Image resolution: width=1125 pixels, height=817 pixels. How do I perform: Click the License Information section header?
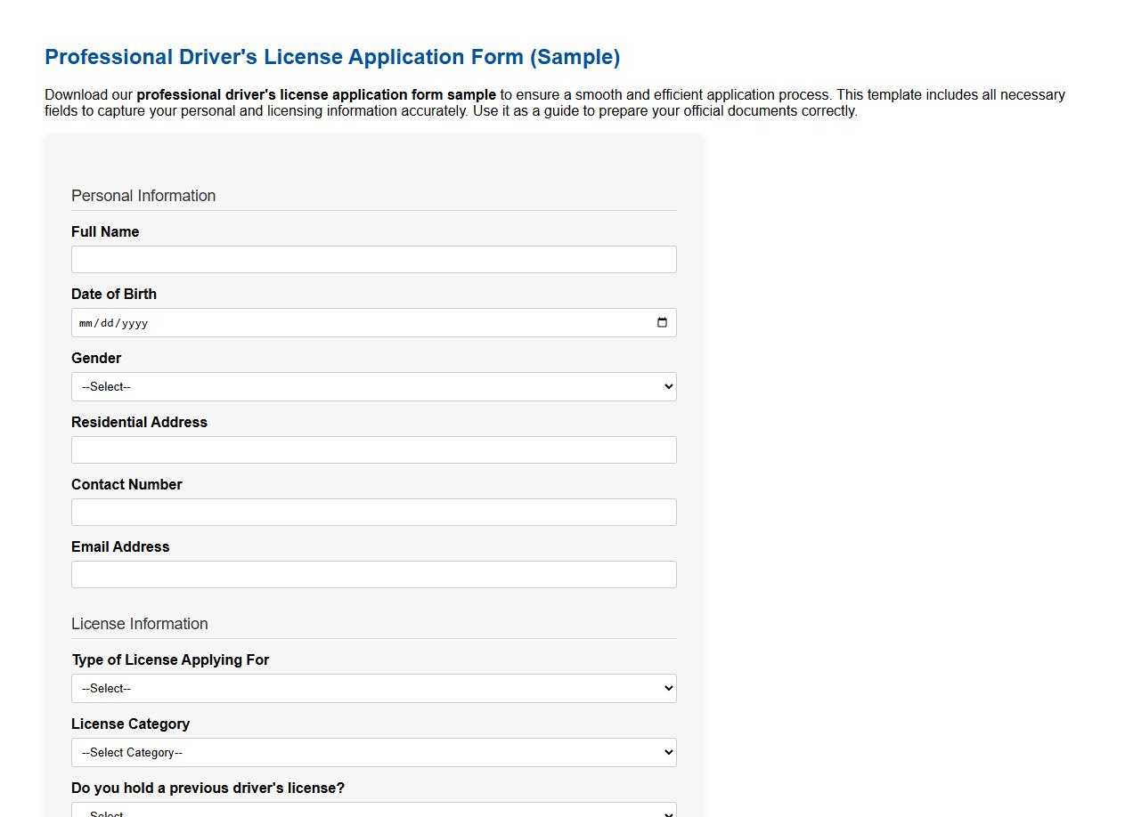pyautogui.click(x=140, y=624)
